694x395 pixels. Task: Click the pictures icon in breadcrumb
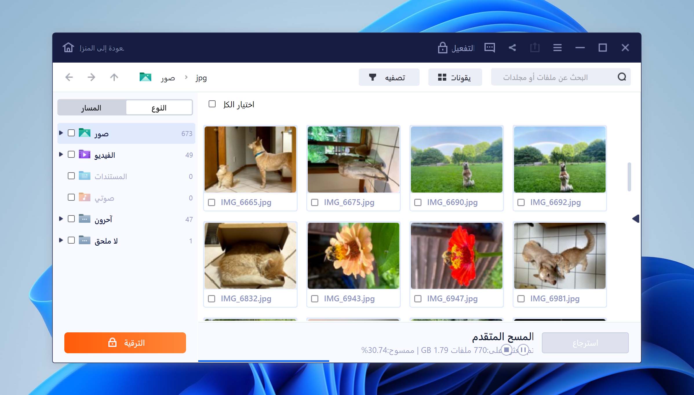coord(145,77)
